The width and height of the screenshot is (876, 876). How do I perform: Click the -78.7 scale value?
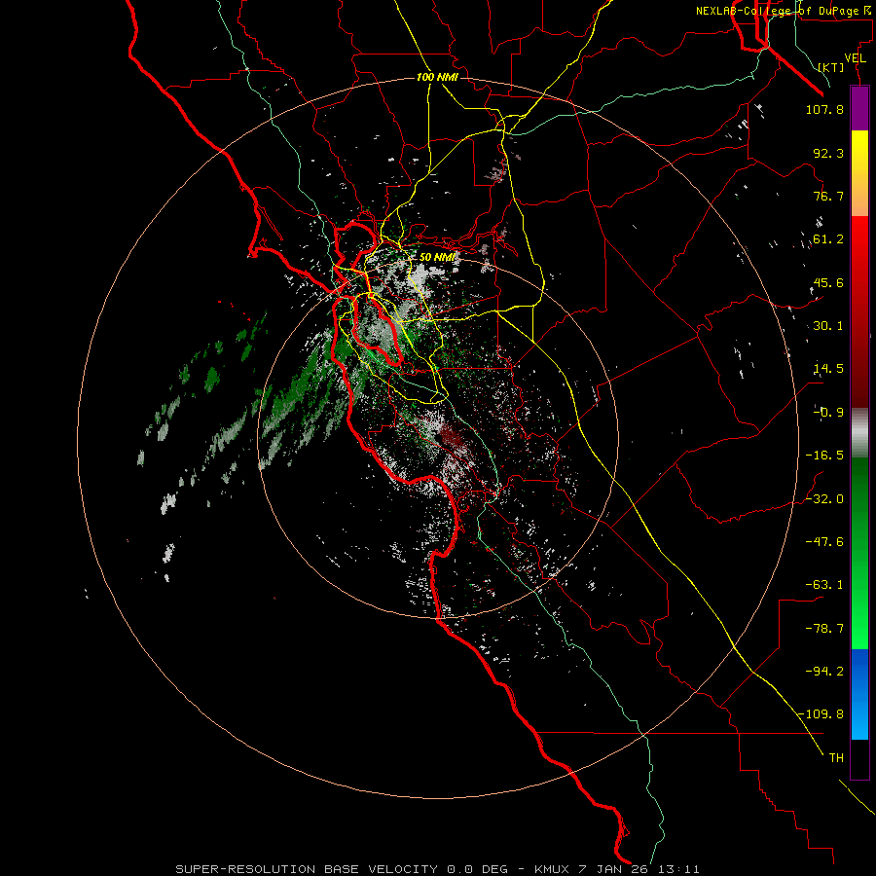824,629
